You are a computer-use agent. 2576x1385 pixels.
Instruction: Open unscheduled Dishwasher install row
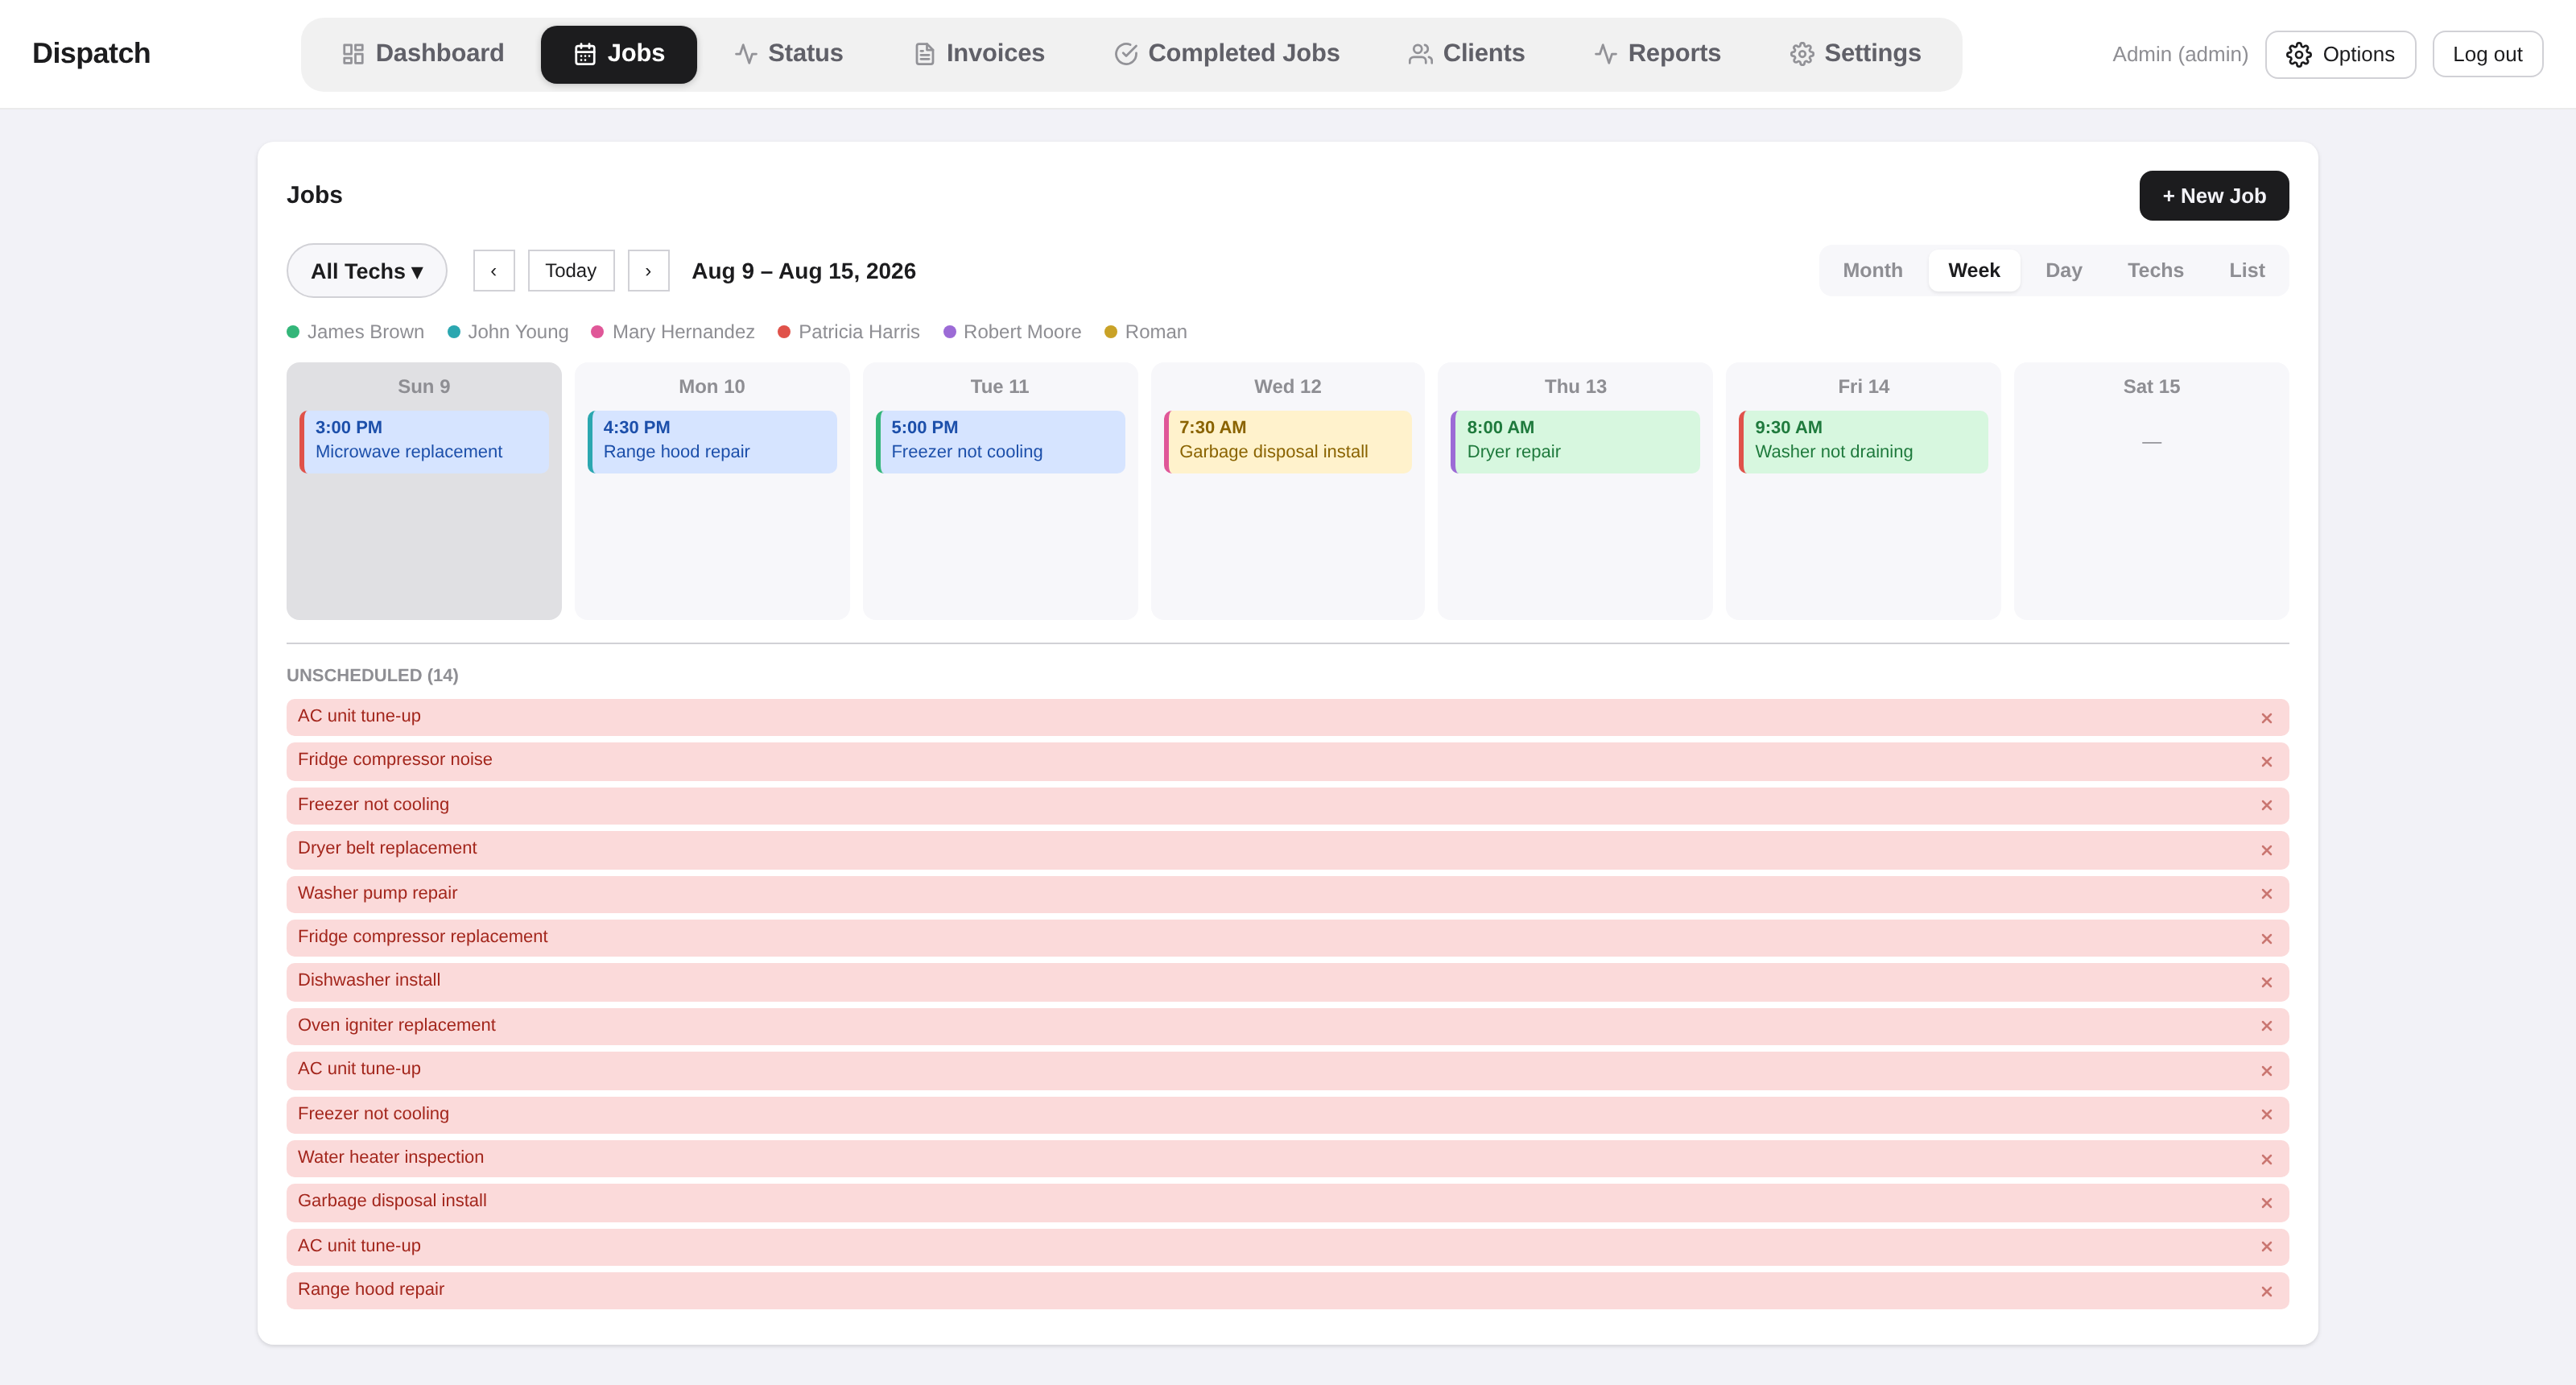(x=1287, y=982)
